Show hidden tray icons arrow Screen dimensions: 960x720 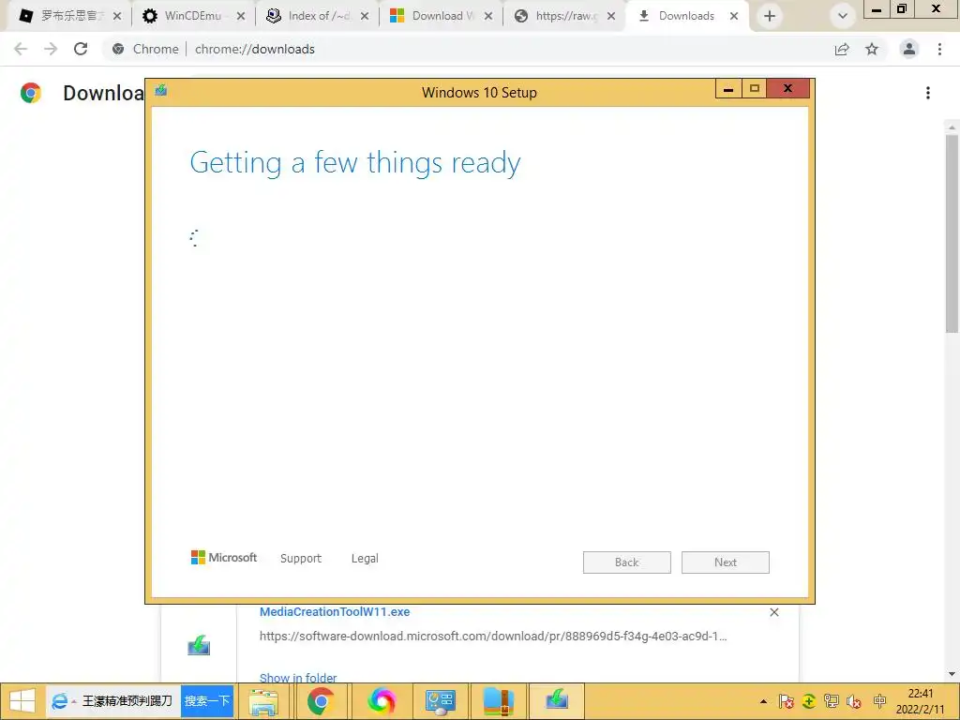click(763, 701)
